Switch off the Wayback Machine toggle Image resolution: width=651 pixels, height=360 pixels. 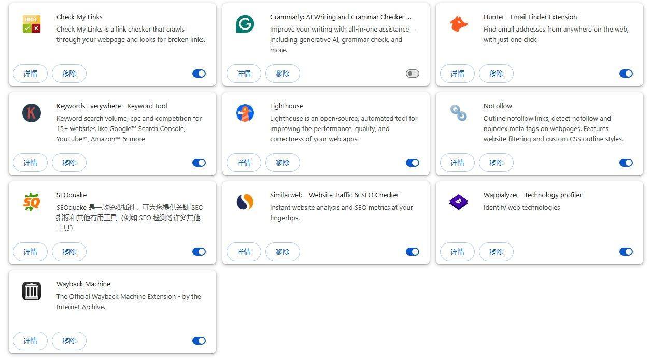tap(199, 341)
